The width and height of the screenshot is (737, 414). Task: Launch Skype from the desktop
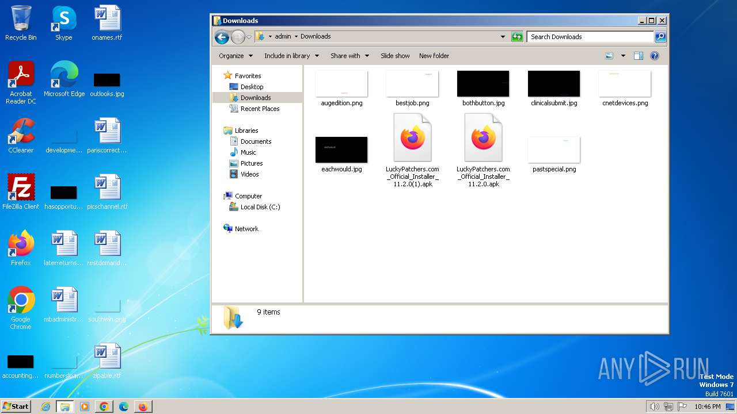click(x=63, y=23)
